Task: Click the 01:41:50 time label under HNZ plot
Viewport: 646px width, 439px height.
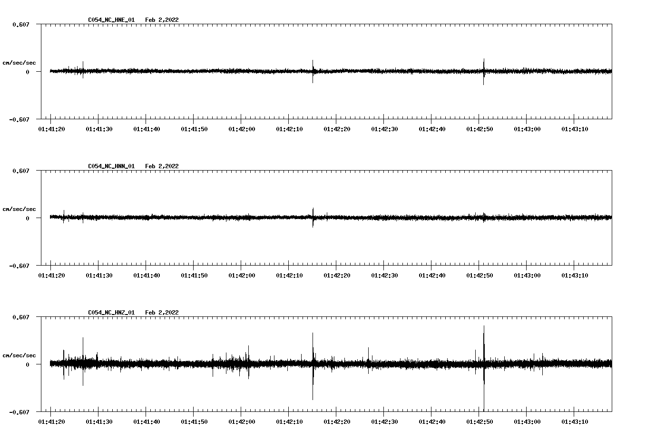Action: click(194, 422)
